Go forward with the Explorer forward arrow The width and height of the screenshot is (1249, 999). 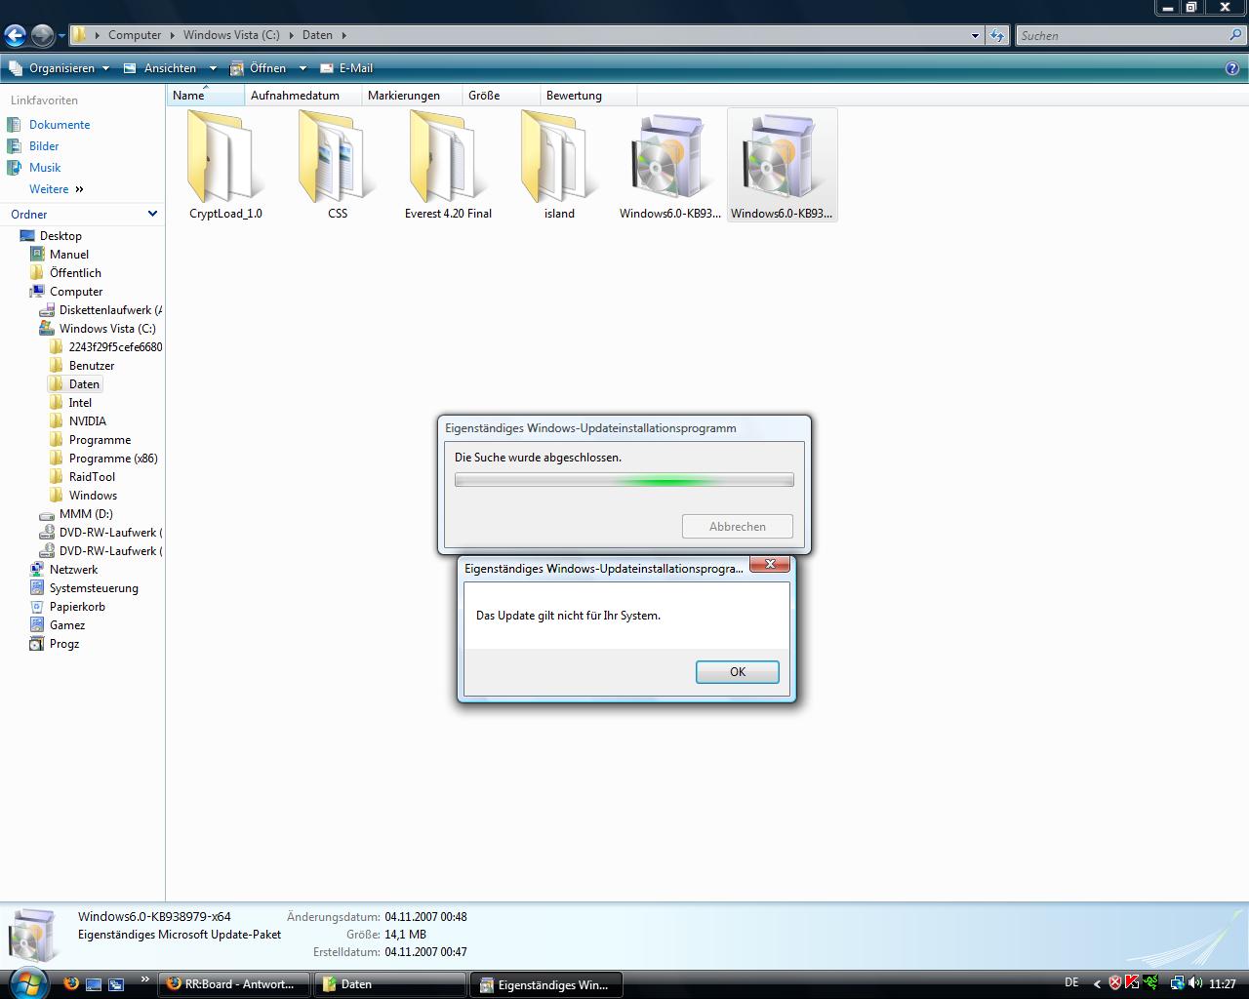coord(42,36)
